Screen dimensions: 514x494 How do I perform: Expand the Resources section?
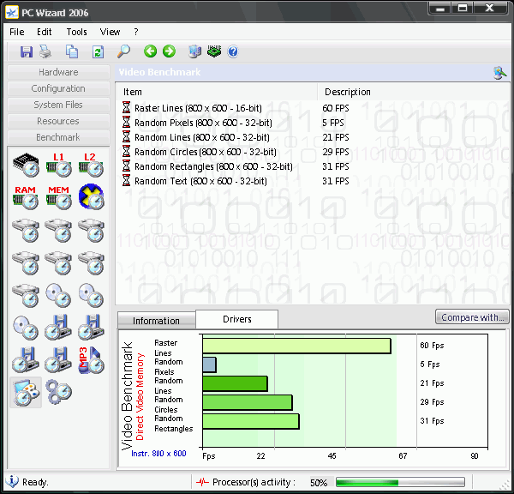[x=58, y=121]
